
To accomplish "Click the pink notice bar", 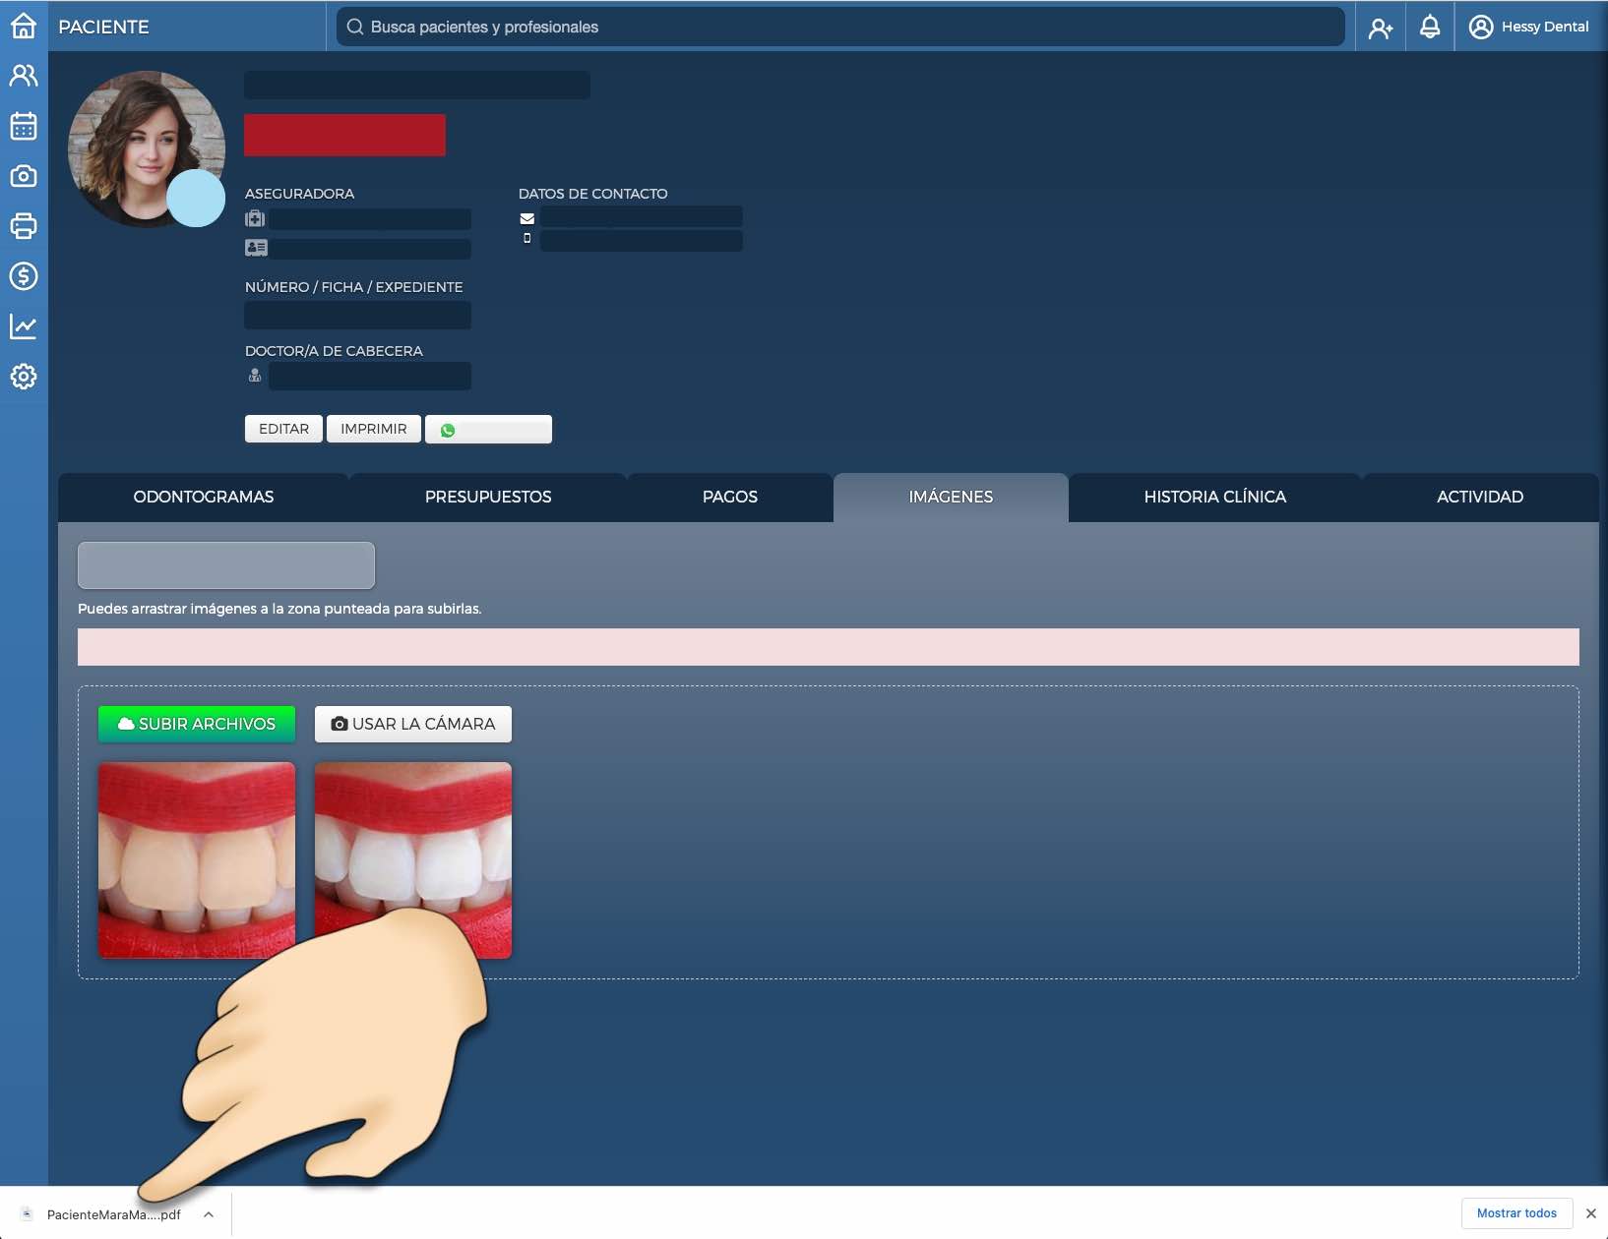I will (829, 647).
